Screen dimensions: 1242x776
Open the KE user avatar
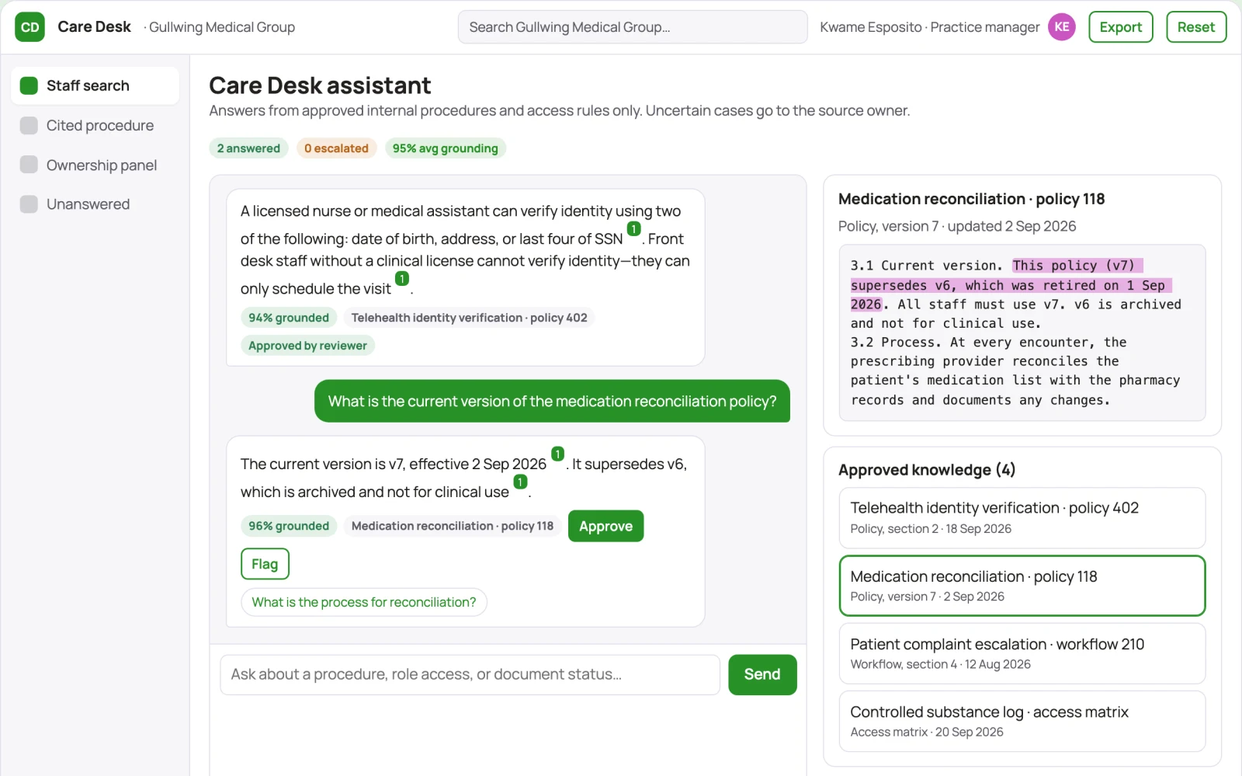click(x=1061, y=27)
